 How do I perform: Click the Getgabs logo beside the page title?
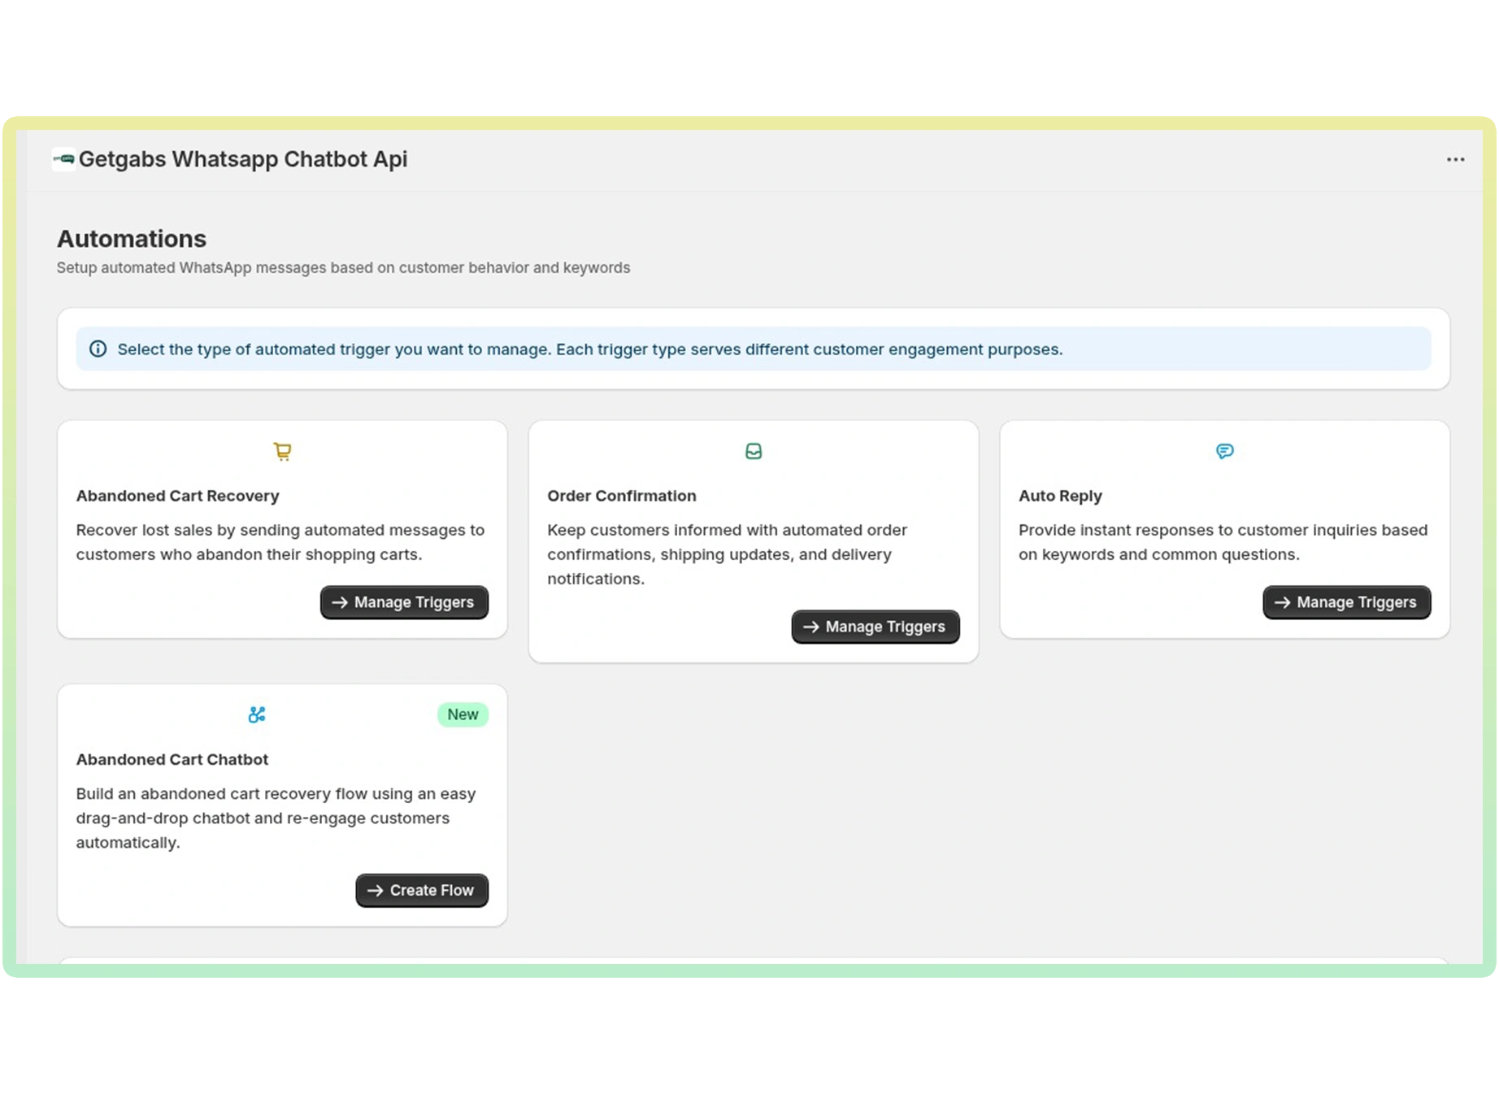[x=63, y=158]
